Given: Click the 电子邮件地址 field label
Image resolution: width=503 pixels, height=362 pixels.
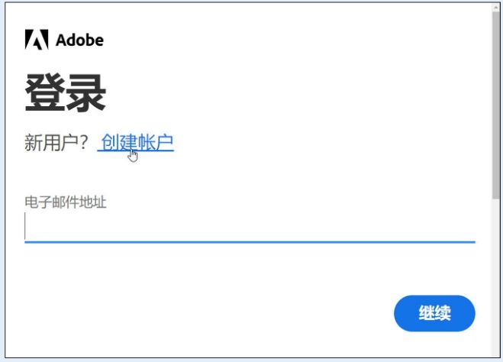Looking at the screenshot, I should [66, 202].
